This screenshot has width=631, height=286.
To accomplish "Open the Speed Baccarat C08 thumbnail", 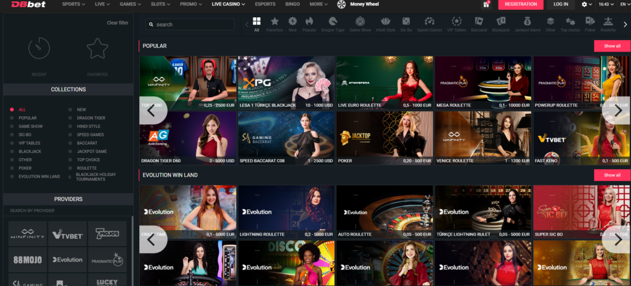I will 286,138.
